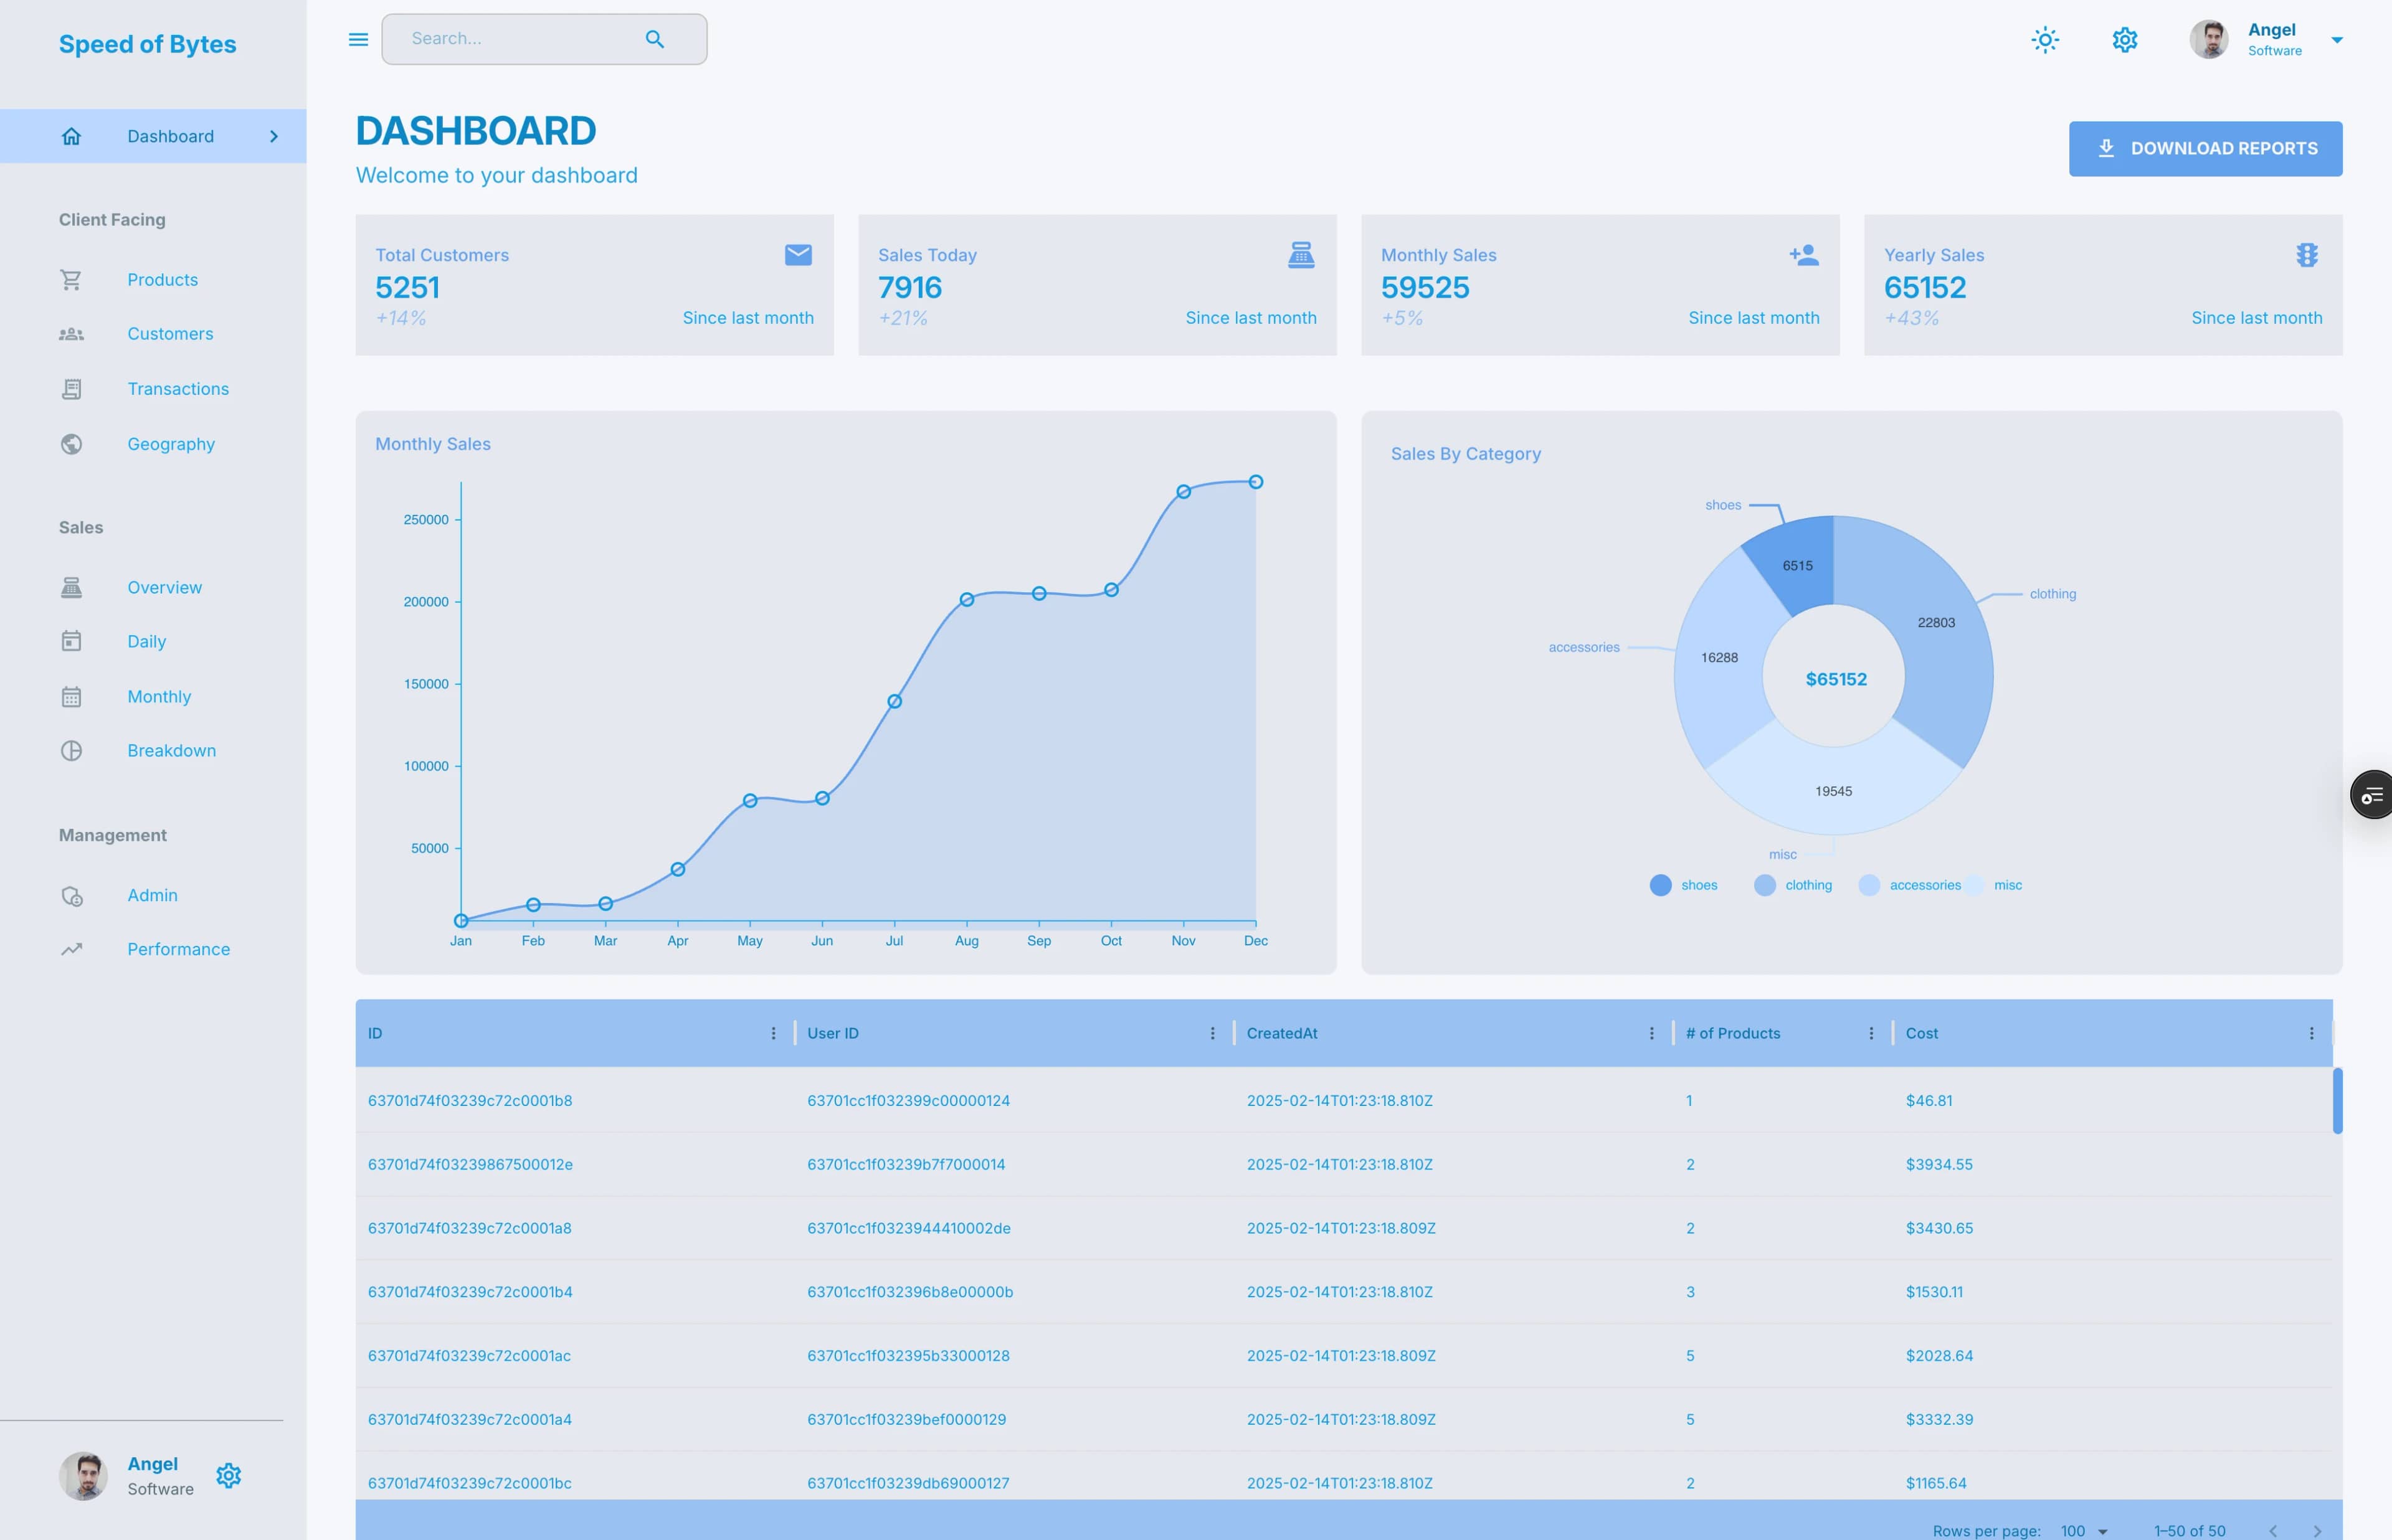Open Rows per page dropdown
The width and height of the screenshot is (2392, 1540).
click(2084, 1530)
